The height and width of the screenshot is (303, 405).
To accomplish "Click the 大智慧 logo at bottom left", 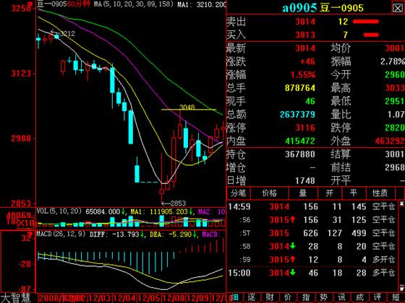I will [x=16, y=298].
